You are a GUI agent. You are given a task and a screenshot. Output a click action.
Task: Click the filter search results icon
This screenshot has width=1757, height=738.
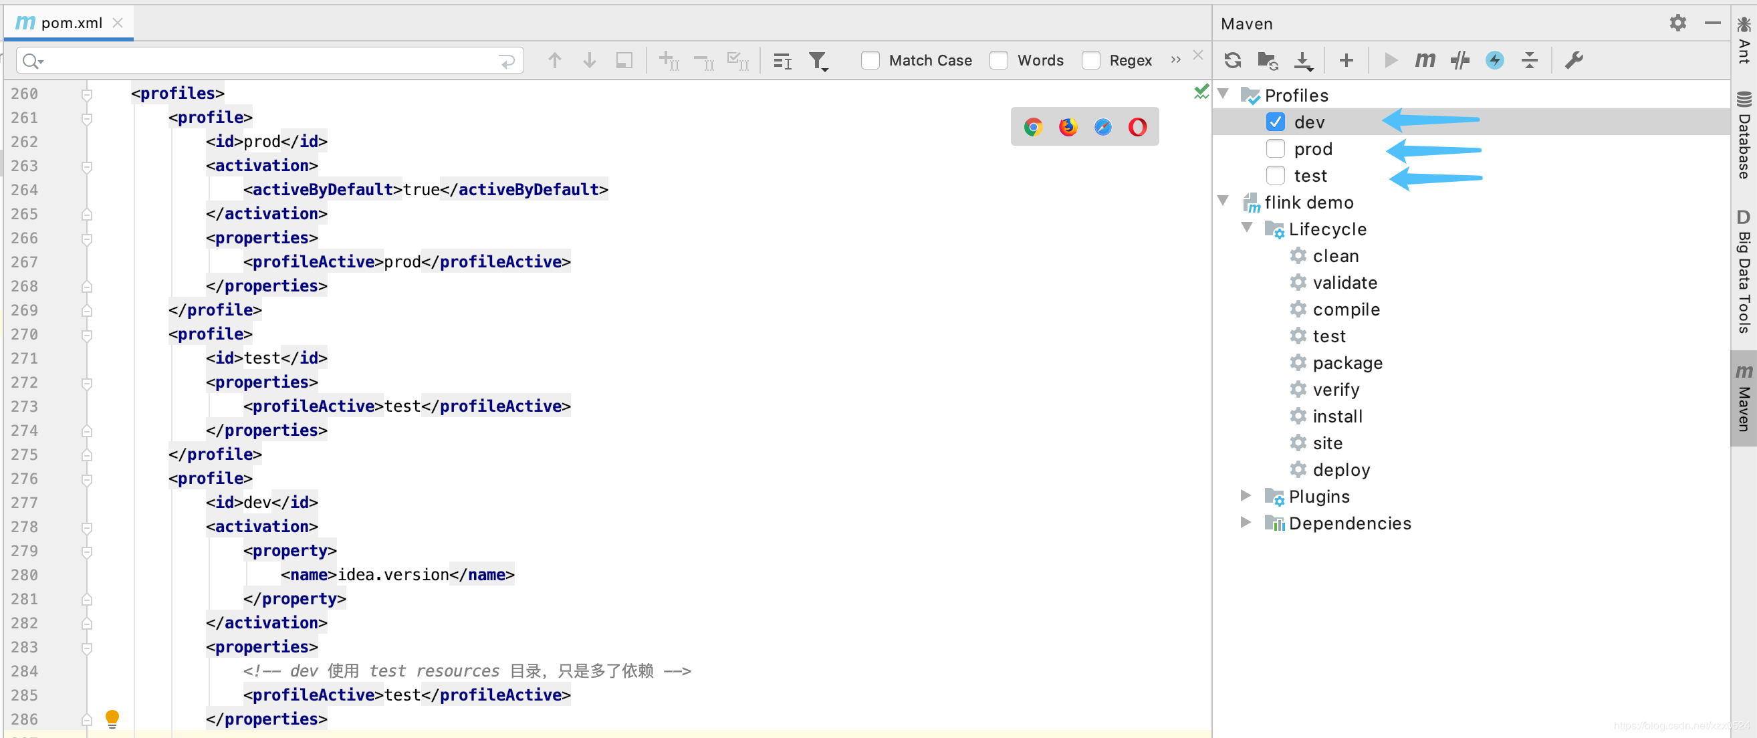pyautogui.click(x=818, y=61)
